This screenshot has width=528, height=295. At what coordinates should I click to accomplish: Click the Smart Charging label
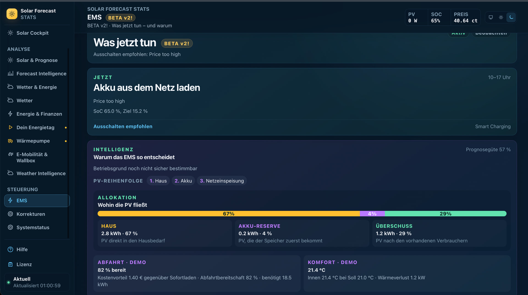point(493,126)
